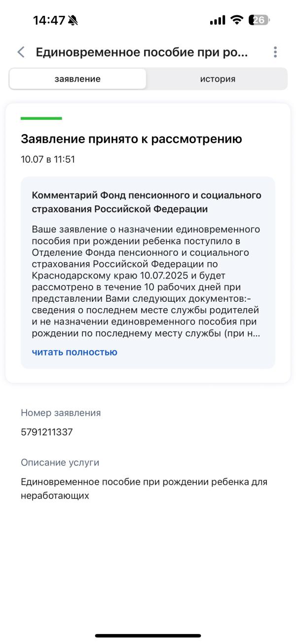Click the green status progress bar

[x=41, y=118]
